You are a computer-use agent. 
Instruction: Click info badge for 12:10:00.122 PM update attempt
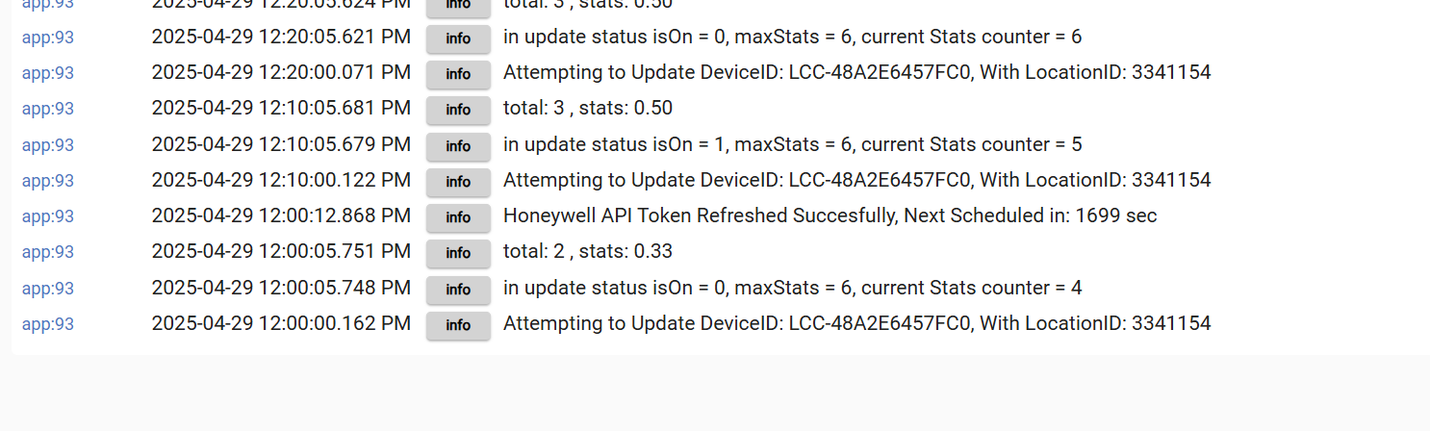pos(458,182)
